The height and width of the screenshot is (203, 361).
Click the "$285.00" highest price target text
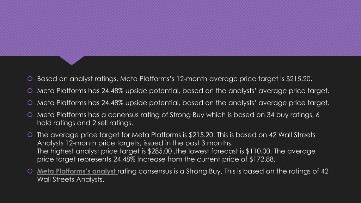click(x=160, y=151)
